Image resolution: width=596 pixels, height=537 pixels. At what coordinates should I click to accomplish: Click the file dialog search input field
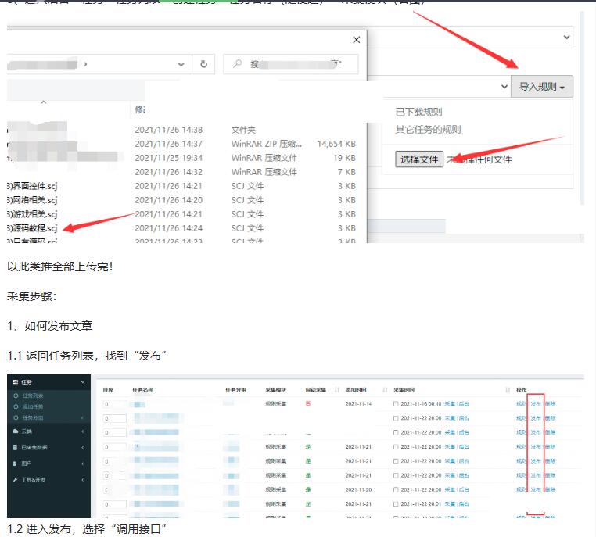[x=291, y=64]
